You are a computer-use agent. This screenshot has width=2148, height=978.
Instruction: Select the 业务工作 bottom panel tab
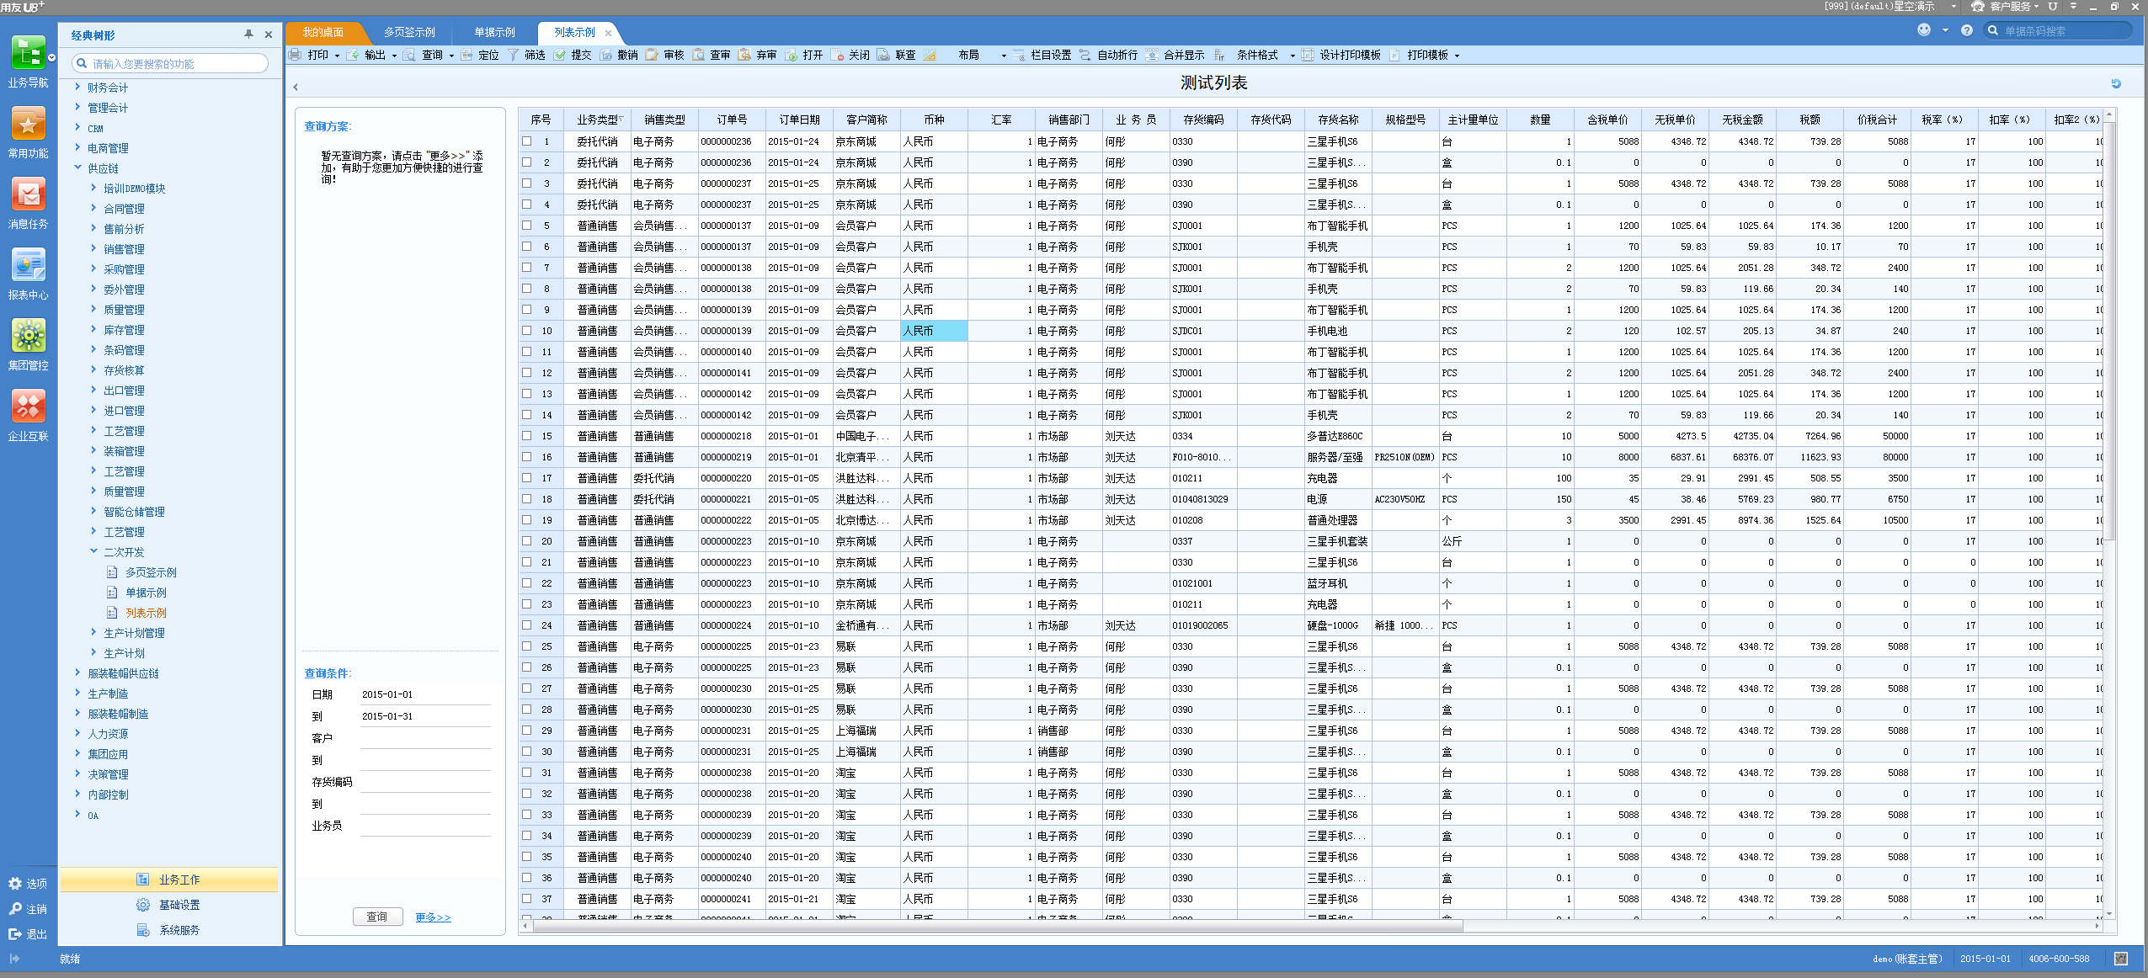point(169,880)
